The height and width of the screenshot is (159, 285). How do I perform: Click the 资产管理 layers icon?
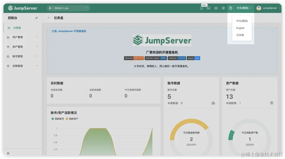8,47
